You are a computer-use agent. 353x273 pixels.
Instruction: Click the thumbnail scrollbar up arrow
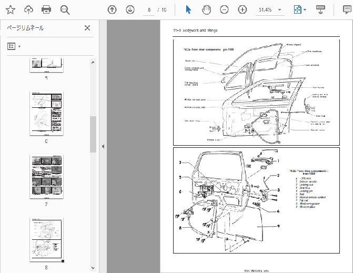click(x=93, y=63)
